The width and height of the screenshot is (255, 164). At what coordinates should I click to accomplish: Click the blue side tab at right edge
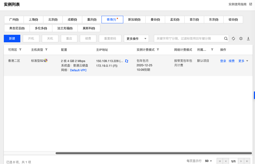[254, 95]
